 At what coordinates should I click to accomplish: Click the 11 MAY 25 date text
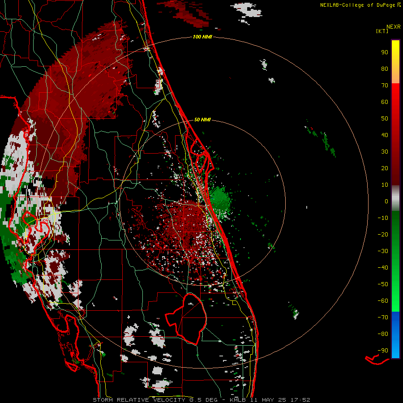click(x=268, y=400)
